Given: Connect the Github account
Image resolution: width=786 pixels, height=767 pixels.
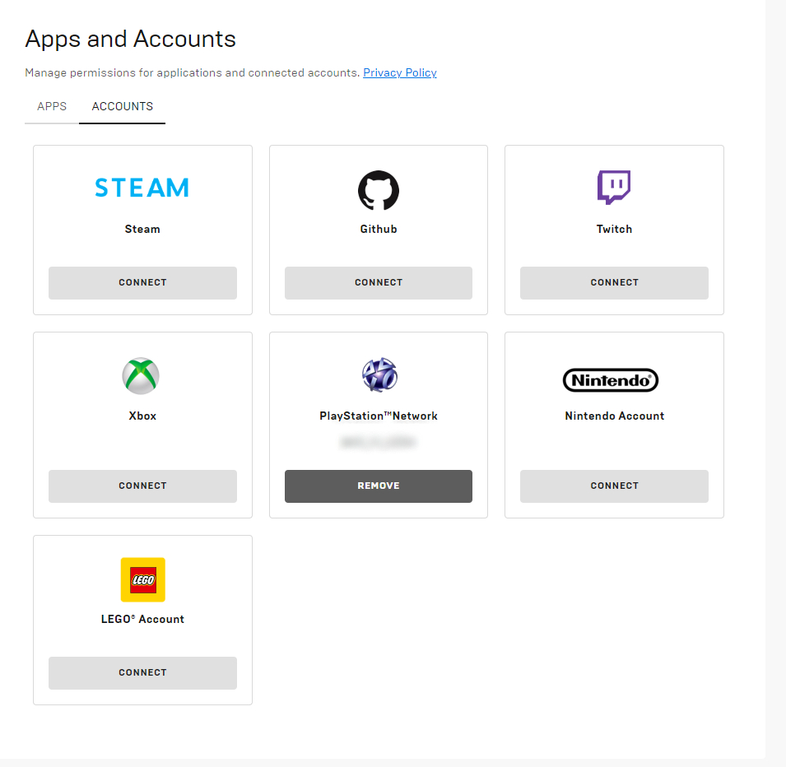Looking at the screenshot, I should (379, 283).
